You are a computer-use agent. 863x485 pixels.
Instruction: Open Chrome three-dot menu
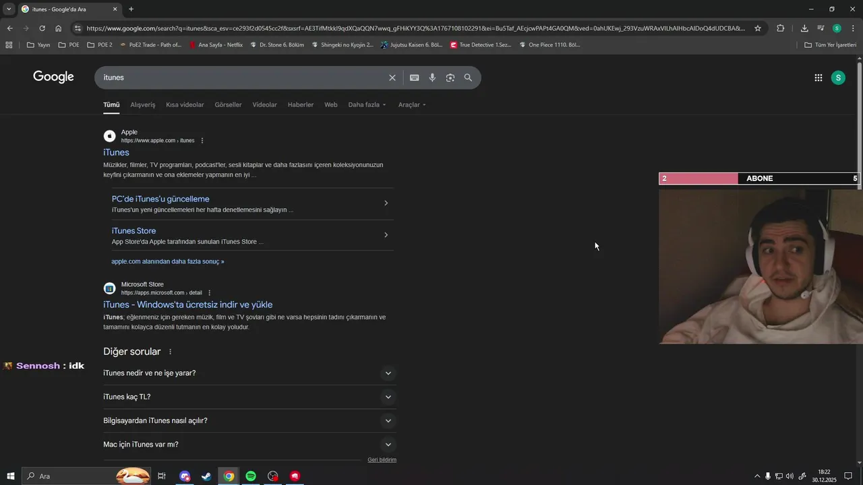click(x=852, y=28)
